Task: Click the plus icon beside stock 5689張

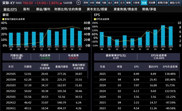Action: click(79, 3)
